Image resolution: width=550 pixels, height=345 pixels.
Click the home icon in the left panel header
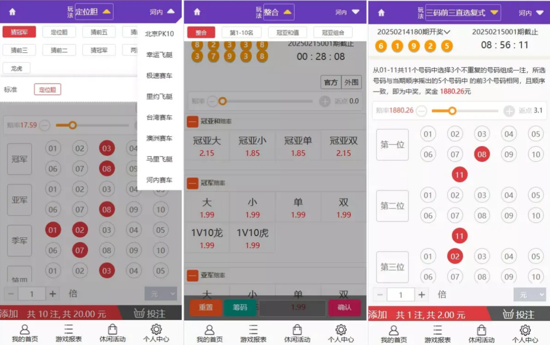point(12,12)
